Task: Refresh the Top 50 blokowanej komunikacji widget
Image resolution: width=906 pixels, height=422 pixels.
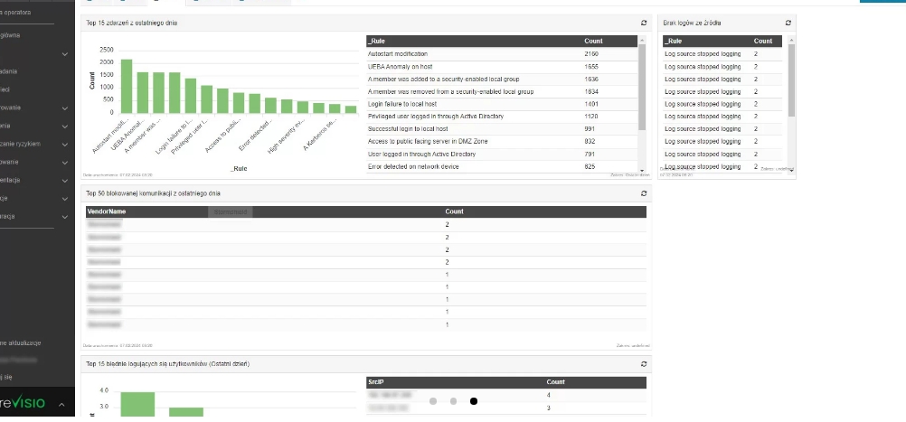Action: pyautogui.click(x=643, y=193)
